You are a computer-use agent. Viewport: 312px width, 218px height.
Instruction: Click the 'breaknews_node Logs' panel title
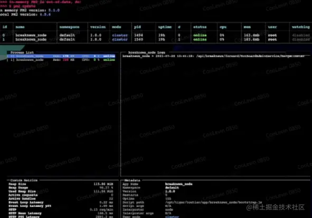(x=147, y=52)
